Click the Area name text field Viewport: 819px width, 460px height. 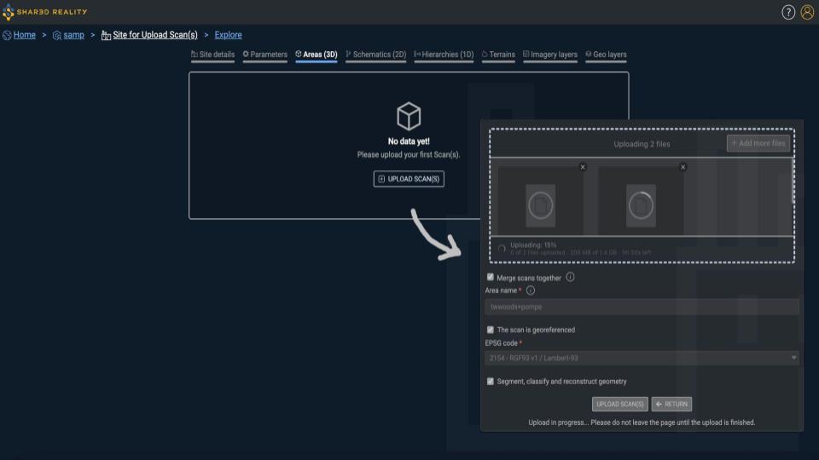click(642, 307)
